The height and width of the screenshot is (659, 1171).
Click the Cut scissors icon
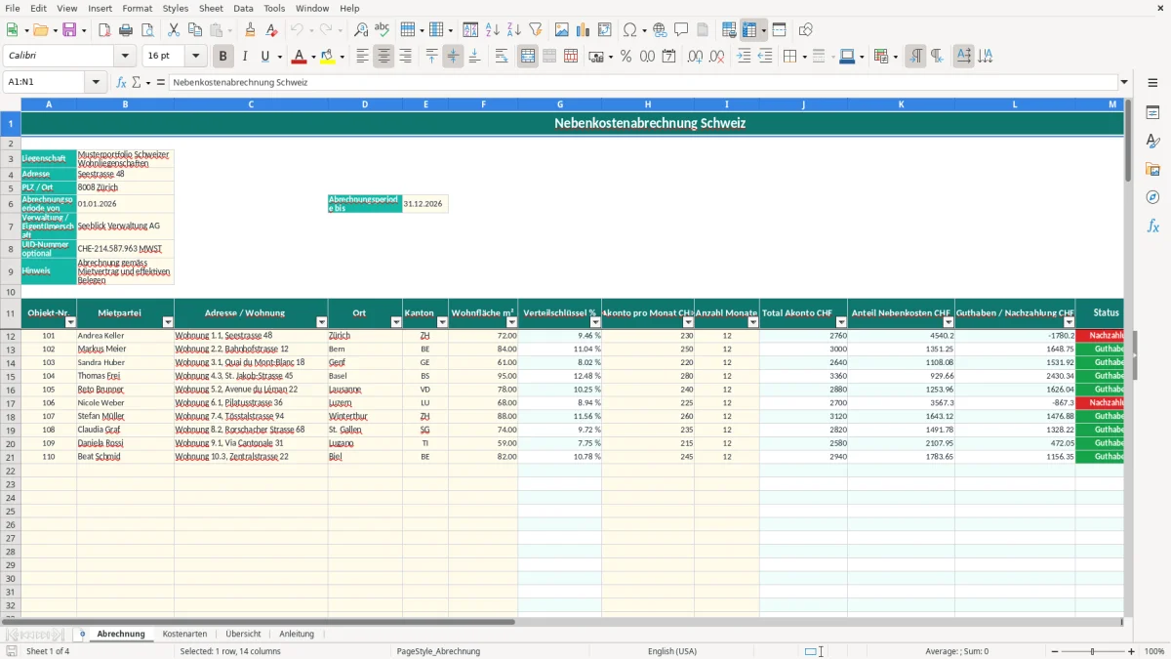(x=174, y=30)
